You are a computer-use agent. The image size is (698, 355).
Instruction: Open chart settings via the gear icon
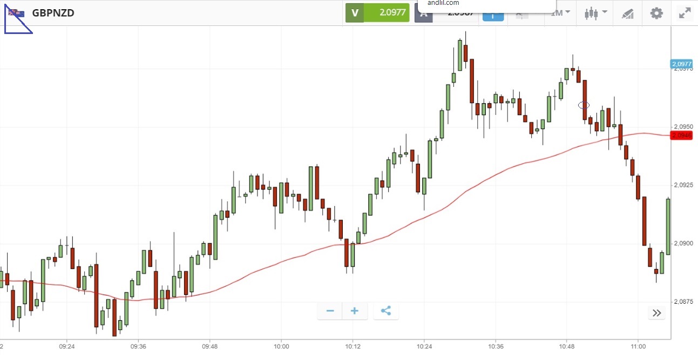tap(656, 13)
